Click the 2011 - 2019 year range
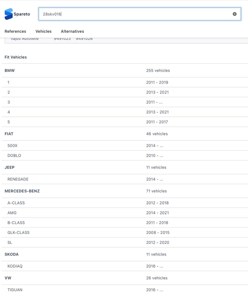 157,82
